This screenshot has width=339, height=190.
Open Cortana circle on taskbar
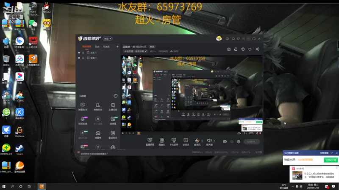pyautogui.click(x=21, y=186)
